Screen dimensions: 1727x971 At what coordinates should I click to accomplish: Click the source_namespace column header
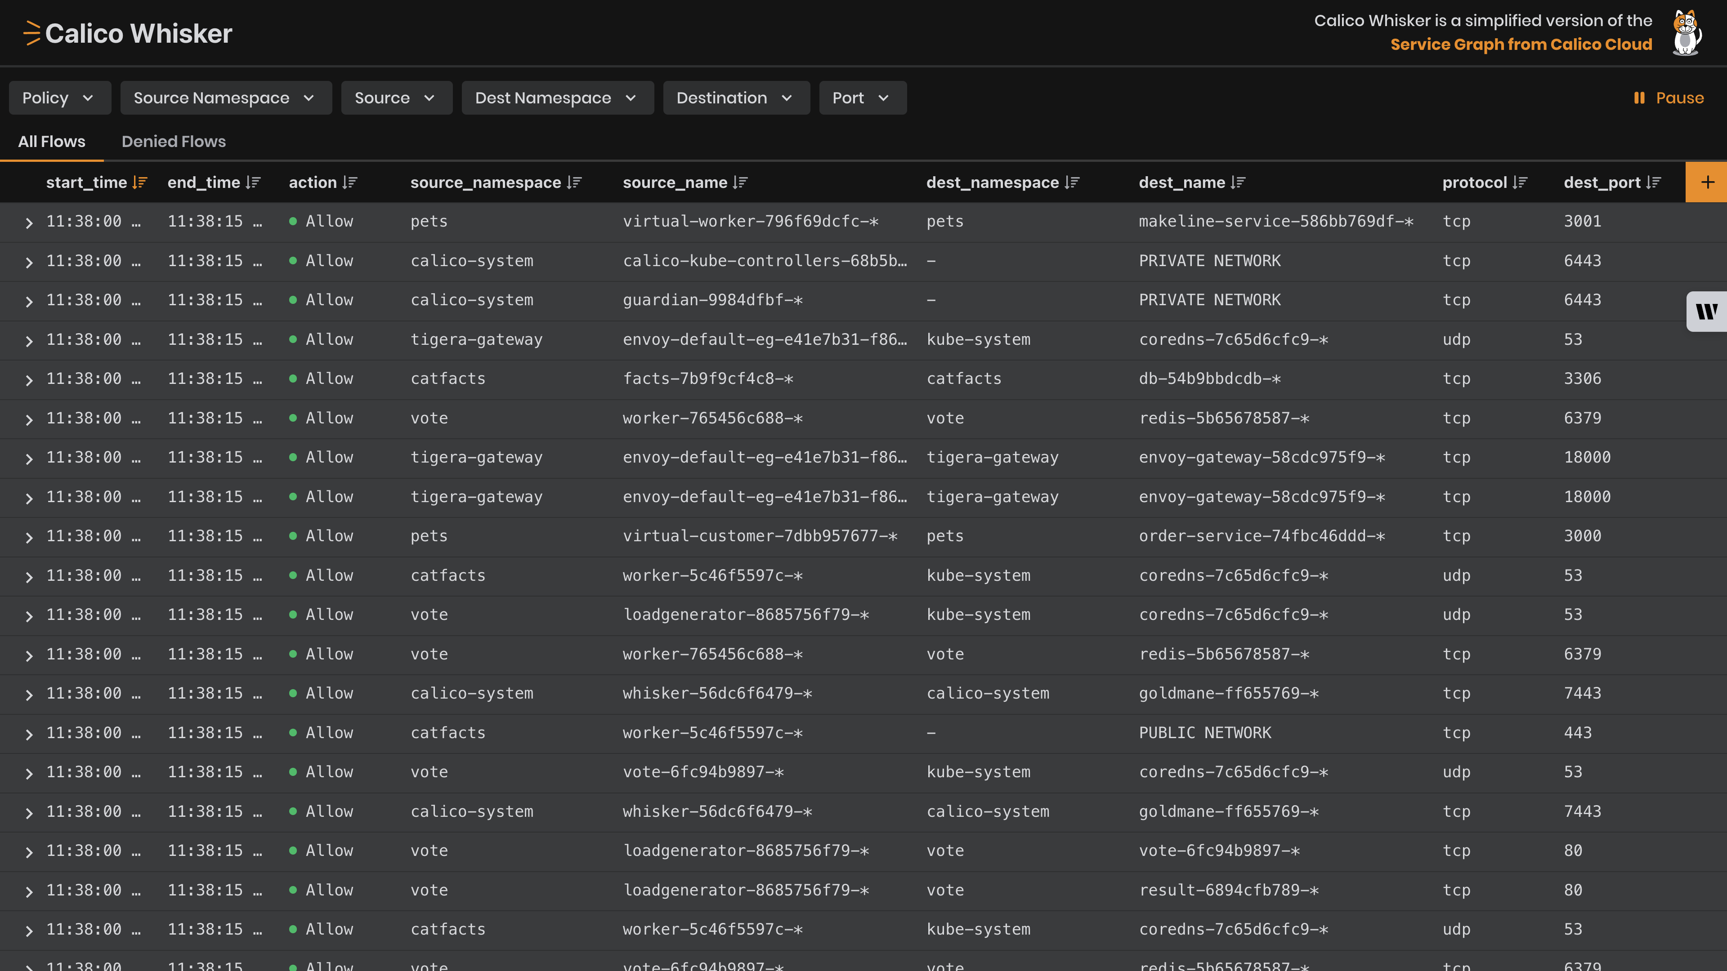[x=485, y=182]
